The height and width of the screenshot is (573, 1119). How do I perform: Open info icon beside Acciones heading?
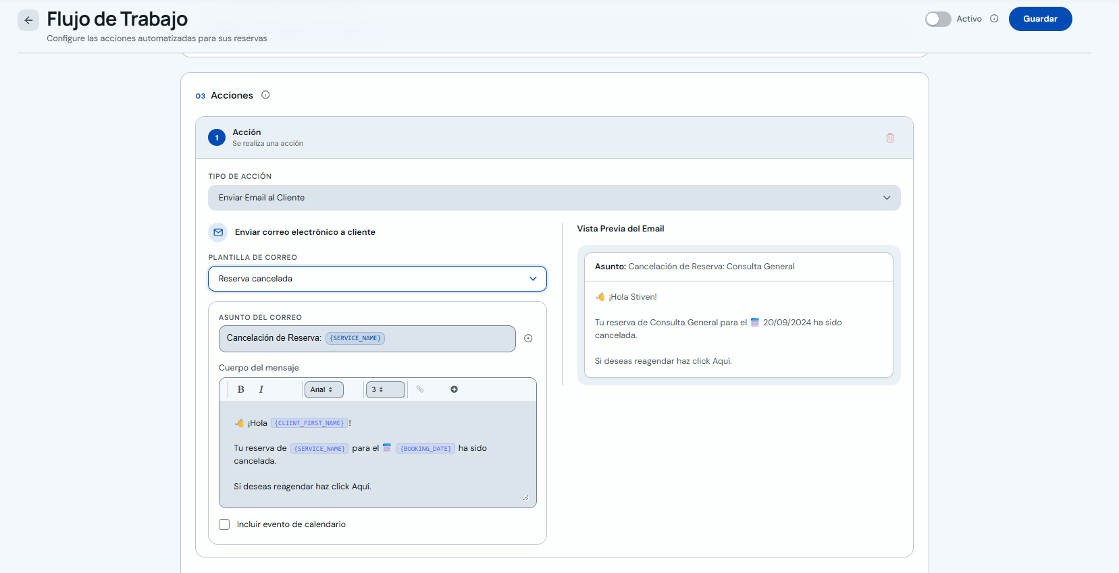[x=265, y=95]
